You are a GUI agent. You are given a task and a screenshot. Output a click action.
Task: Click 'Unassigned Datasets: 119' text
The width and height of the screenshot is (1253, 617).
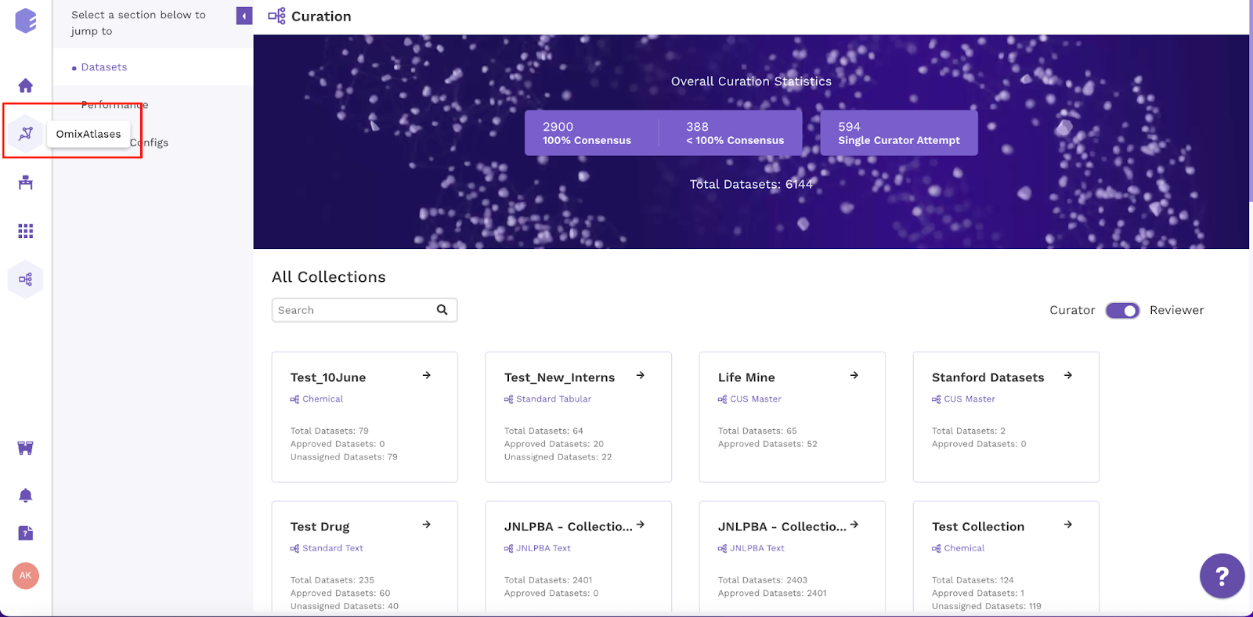(x=986, y=606)
